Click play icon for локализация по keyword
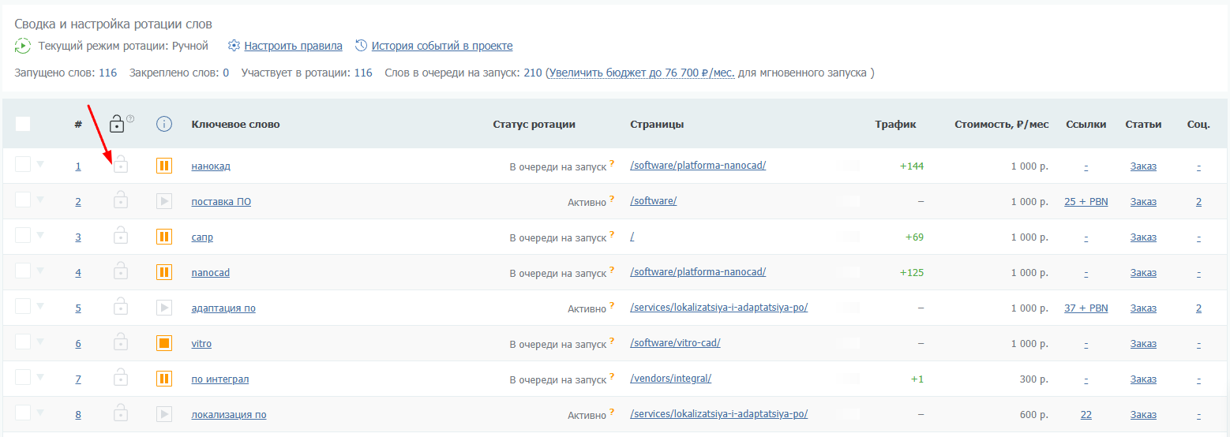This screenshot has height=437, width=1230. pos(164,414)
